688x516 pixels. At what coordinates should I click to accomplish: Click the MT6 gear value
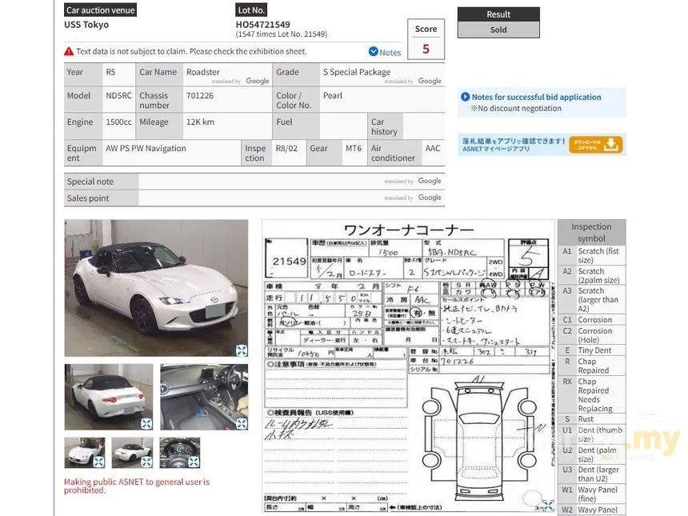coord(354,148)
